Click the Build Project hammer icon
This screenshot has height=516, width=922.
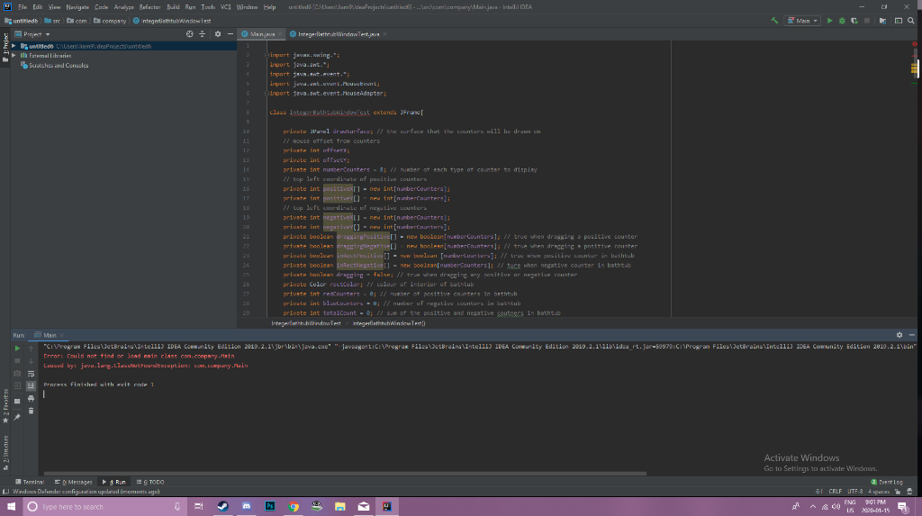tap(774, 21)
